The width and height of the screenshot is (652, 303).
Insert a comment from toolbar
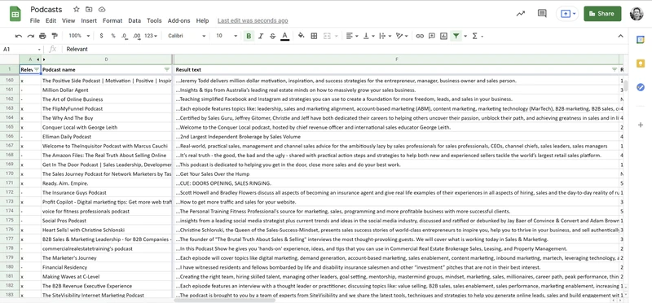click(x=432, y=36)
